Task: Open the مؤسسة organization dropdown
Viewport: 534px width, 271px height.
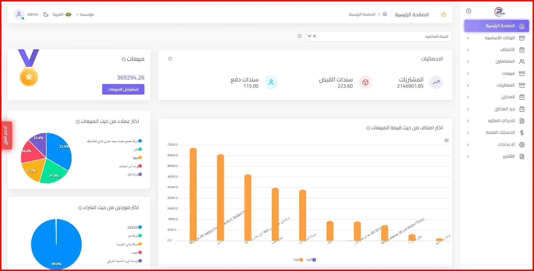Action: pos(85,14)
